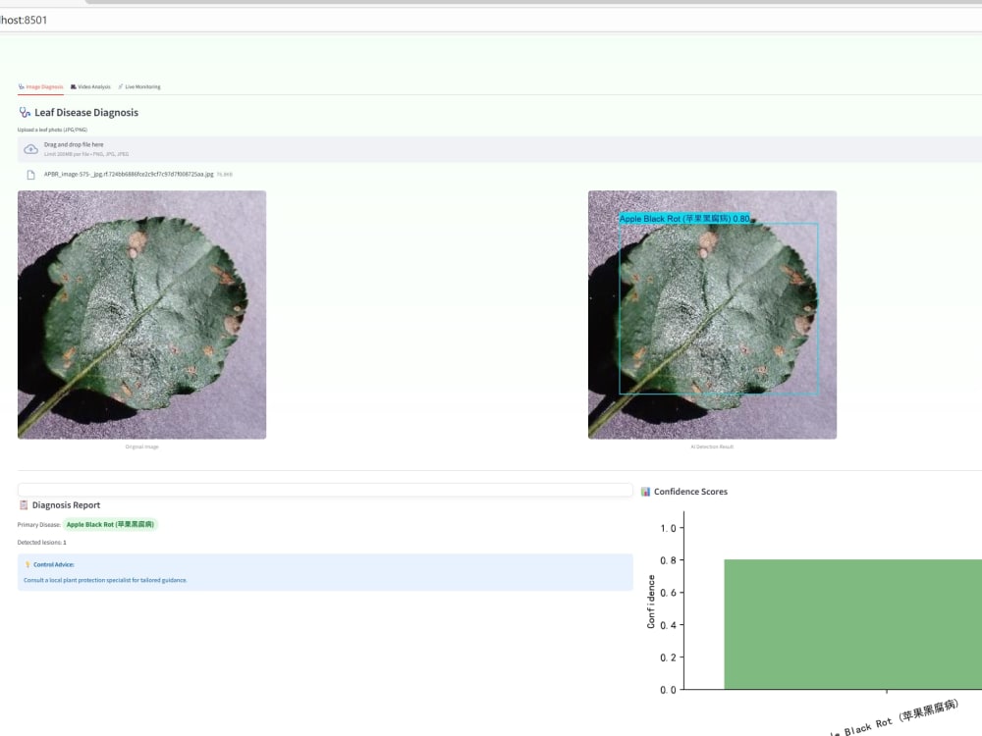Screen dimensions: 982x736
Task: Open the Live Monitoring tab
Action: point(139,87)
